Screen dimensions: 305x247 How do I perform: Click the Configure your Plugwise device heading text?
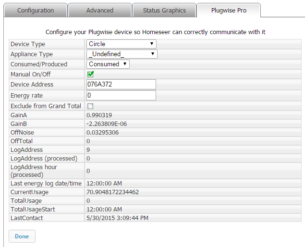pyautogui.click(x=156, y=32)
